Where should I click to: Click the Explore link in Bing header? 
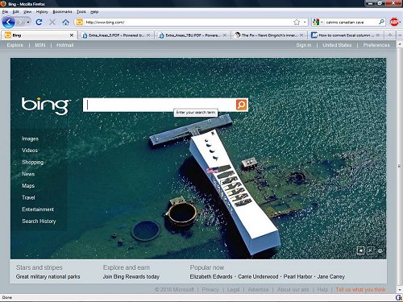coord(15,45)
